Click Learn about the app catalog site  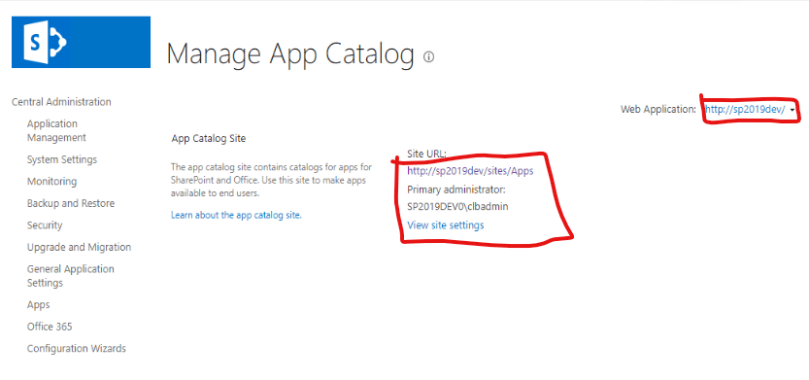point(236,216)
